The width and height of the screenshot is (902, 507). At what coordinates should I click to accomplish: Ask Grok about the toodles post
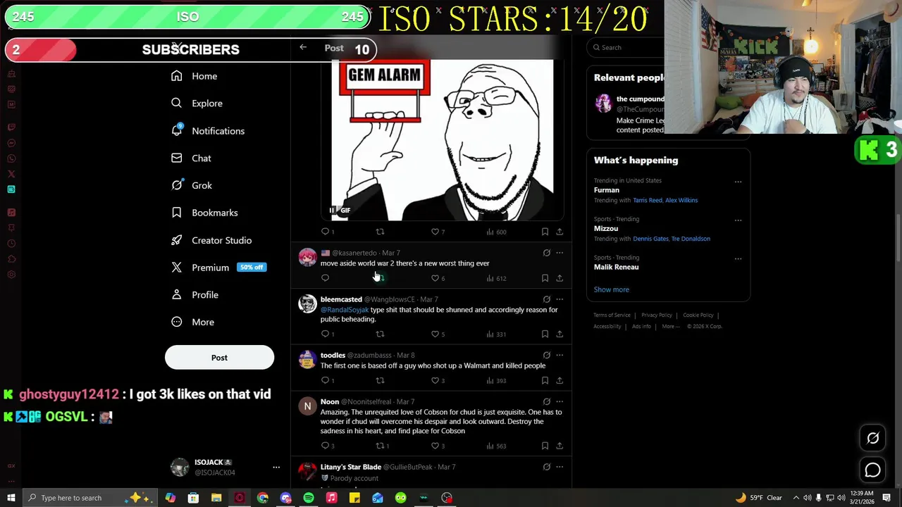coord(546,355)
